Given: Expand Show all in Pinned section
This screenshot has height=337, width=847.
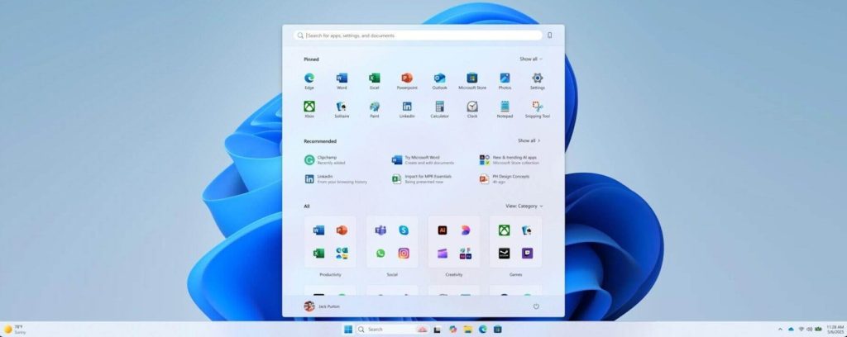Looking at the screenshot, I should [x=531, y=59].
